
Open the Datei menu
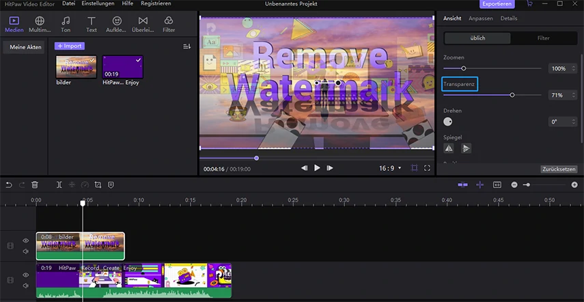tap(68, 3)
